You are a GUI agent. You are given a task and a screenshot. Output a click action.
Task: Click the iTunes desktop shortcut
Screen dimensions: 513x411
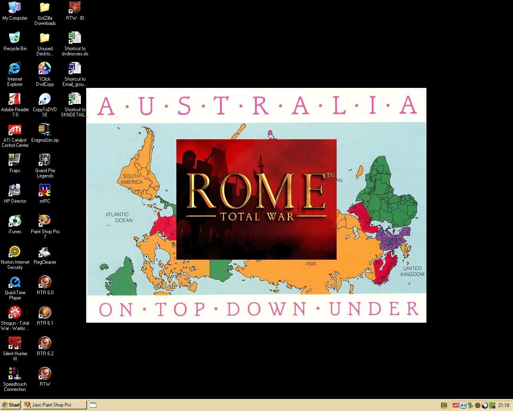pyautogui.click(x=15, y=221)
